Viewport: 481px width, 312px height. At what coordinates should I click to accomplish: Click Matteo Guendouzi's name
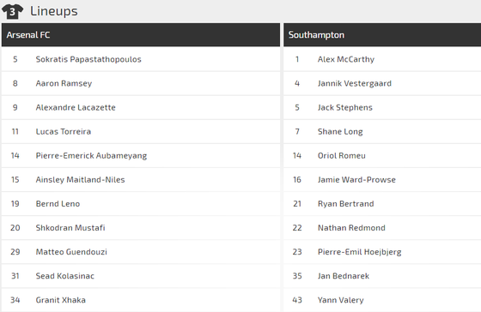click(x=71, y=252)
